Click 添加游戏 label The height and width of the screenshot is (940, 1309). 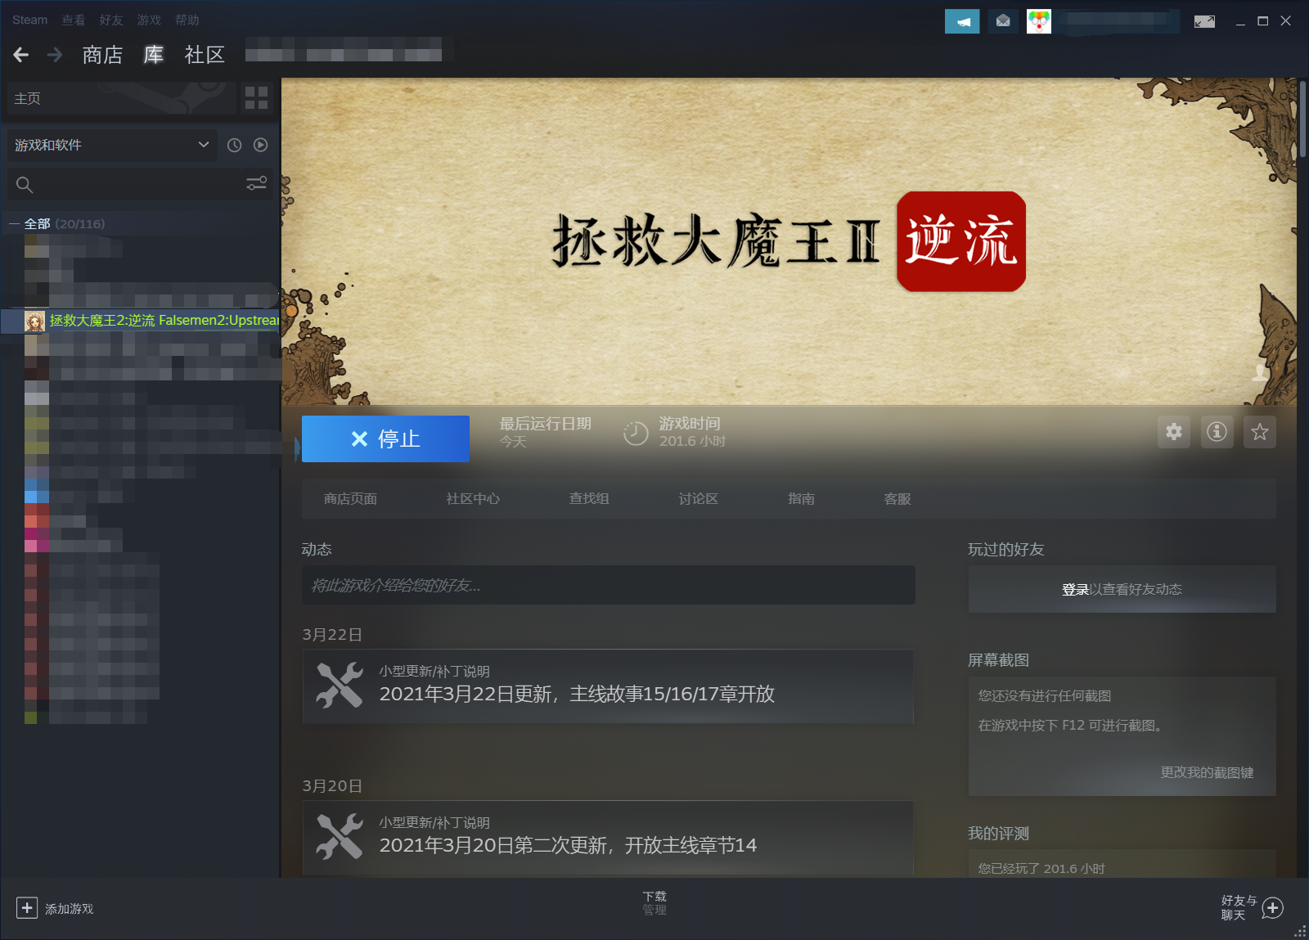tap(70, 909)
